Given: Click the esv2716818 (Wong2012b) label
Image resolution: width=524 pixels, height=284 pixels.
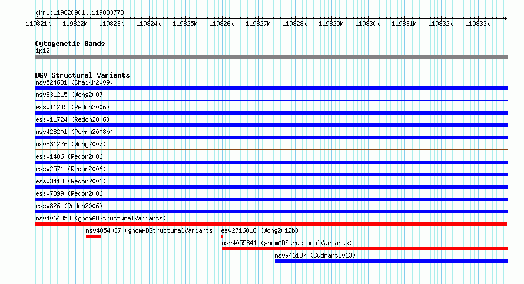Looking at the screenshot, I should tap(260, 230).
